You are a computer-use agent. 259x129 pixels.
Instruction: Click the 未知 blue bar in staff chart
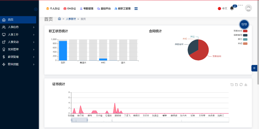[x=103, y=59]
